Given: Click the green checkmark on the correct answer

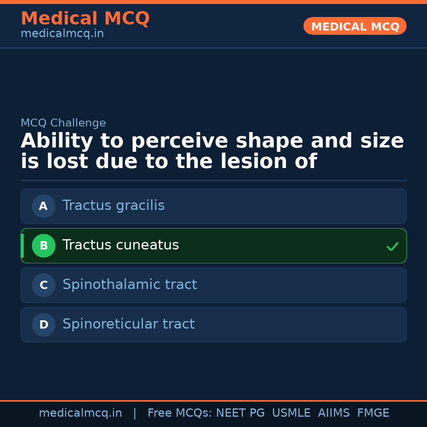Looking at the screenshot, I should click(392, 246).
